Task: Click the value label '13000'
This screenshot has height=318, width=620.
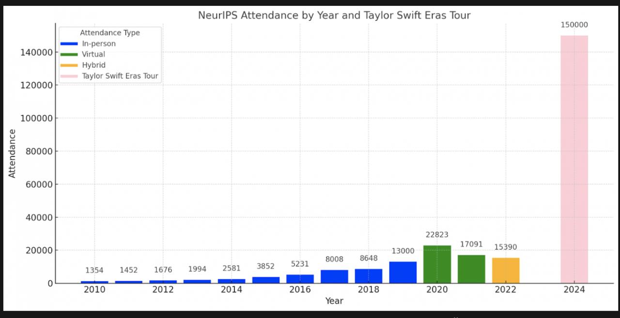Action: click(403, 251)
